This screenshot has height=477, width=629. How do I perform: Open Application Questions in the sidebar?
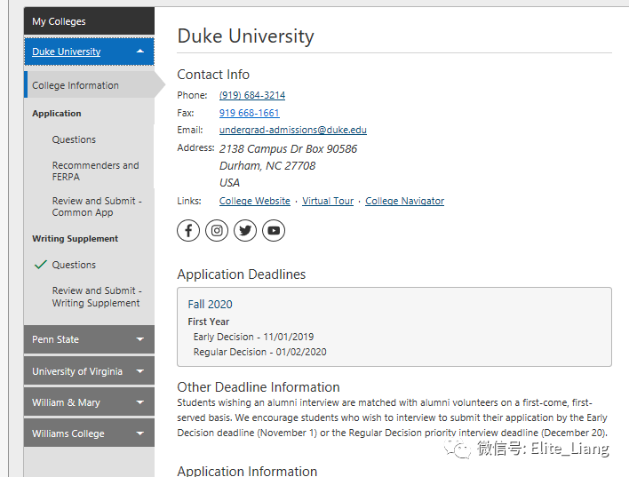tap(74, 139)
